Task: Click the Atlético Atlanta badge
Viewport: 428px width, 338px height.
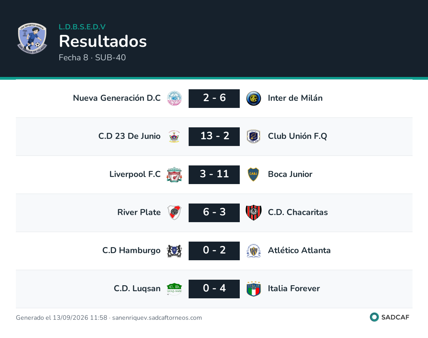Action: 254,251
